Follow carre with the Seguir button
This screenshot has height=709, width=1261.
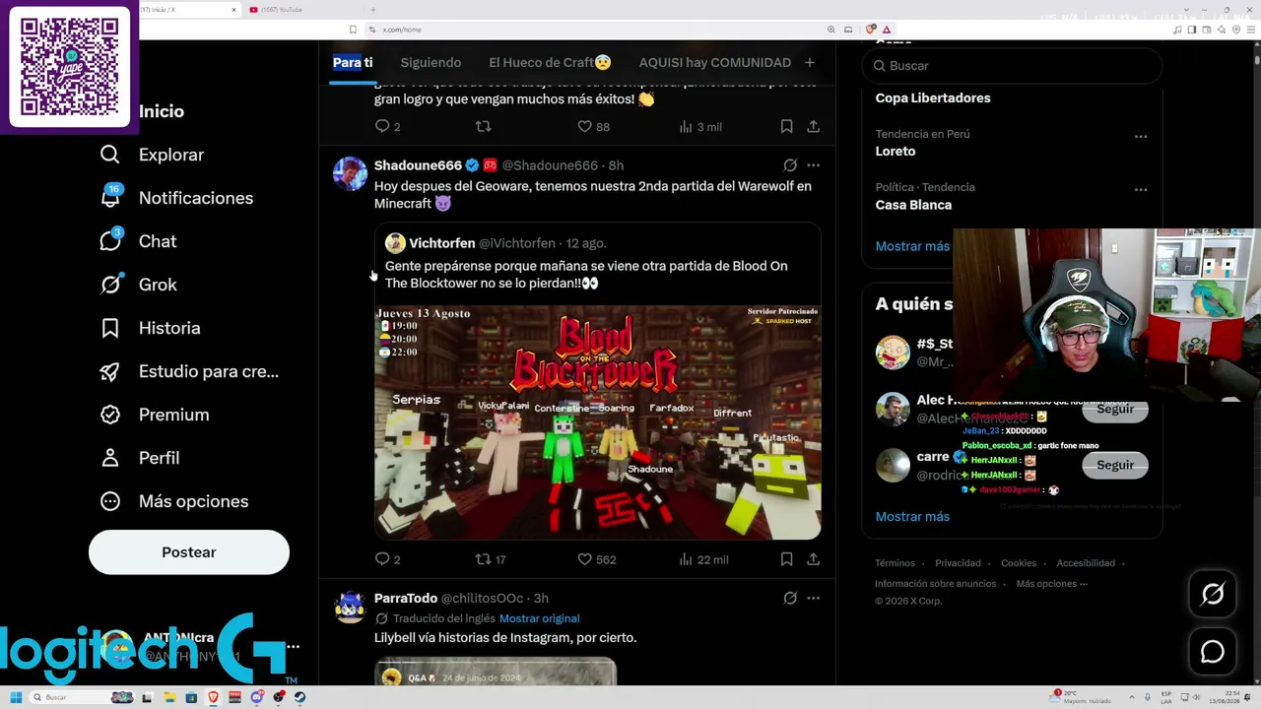[1115, 465]
